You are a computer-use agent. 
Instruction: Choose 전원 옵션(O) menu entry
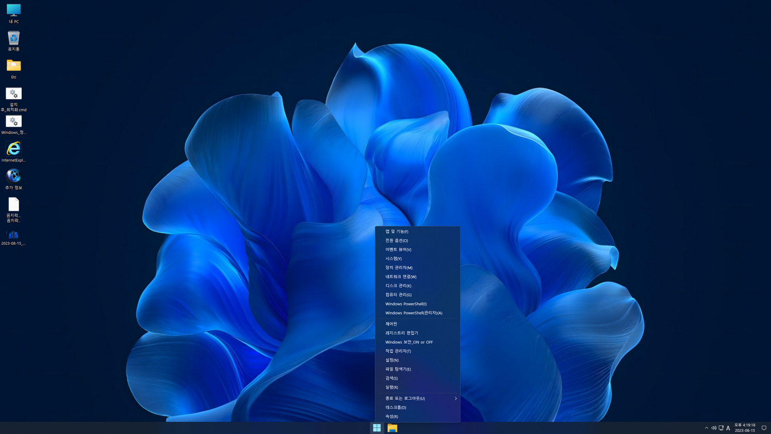point(417,241)
